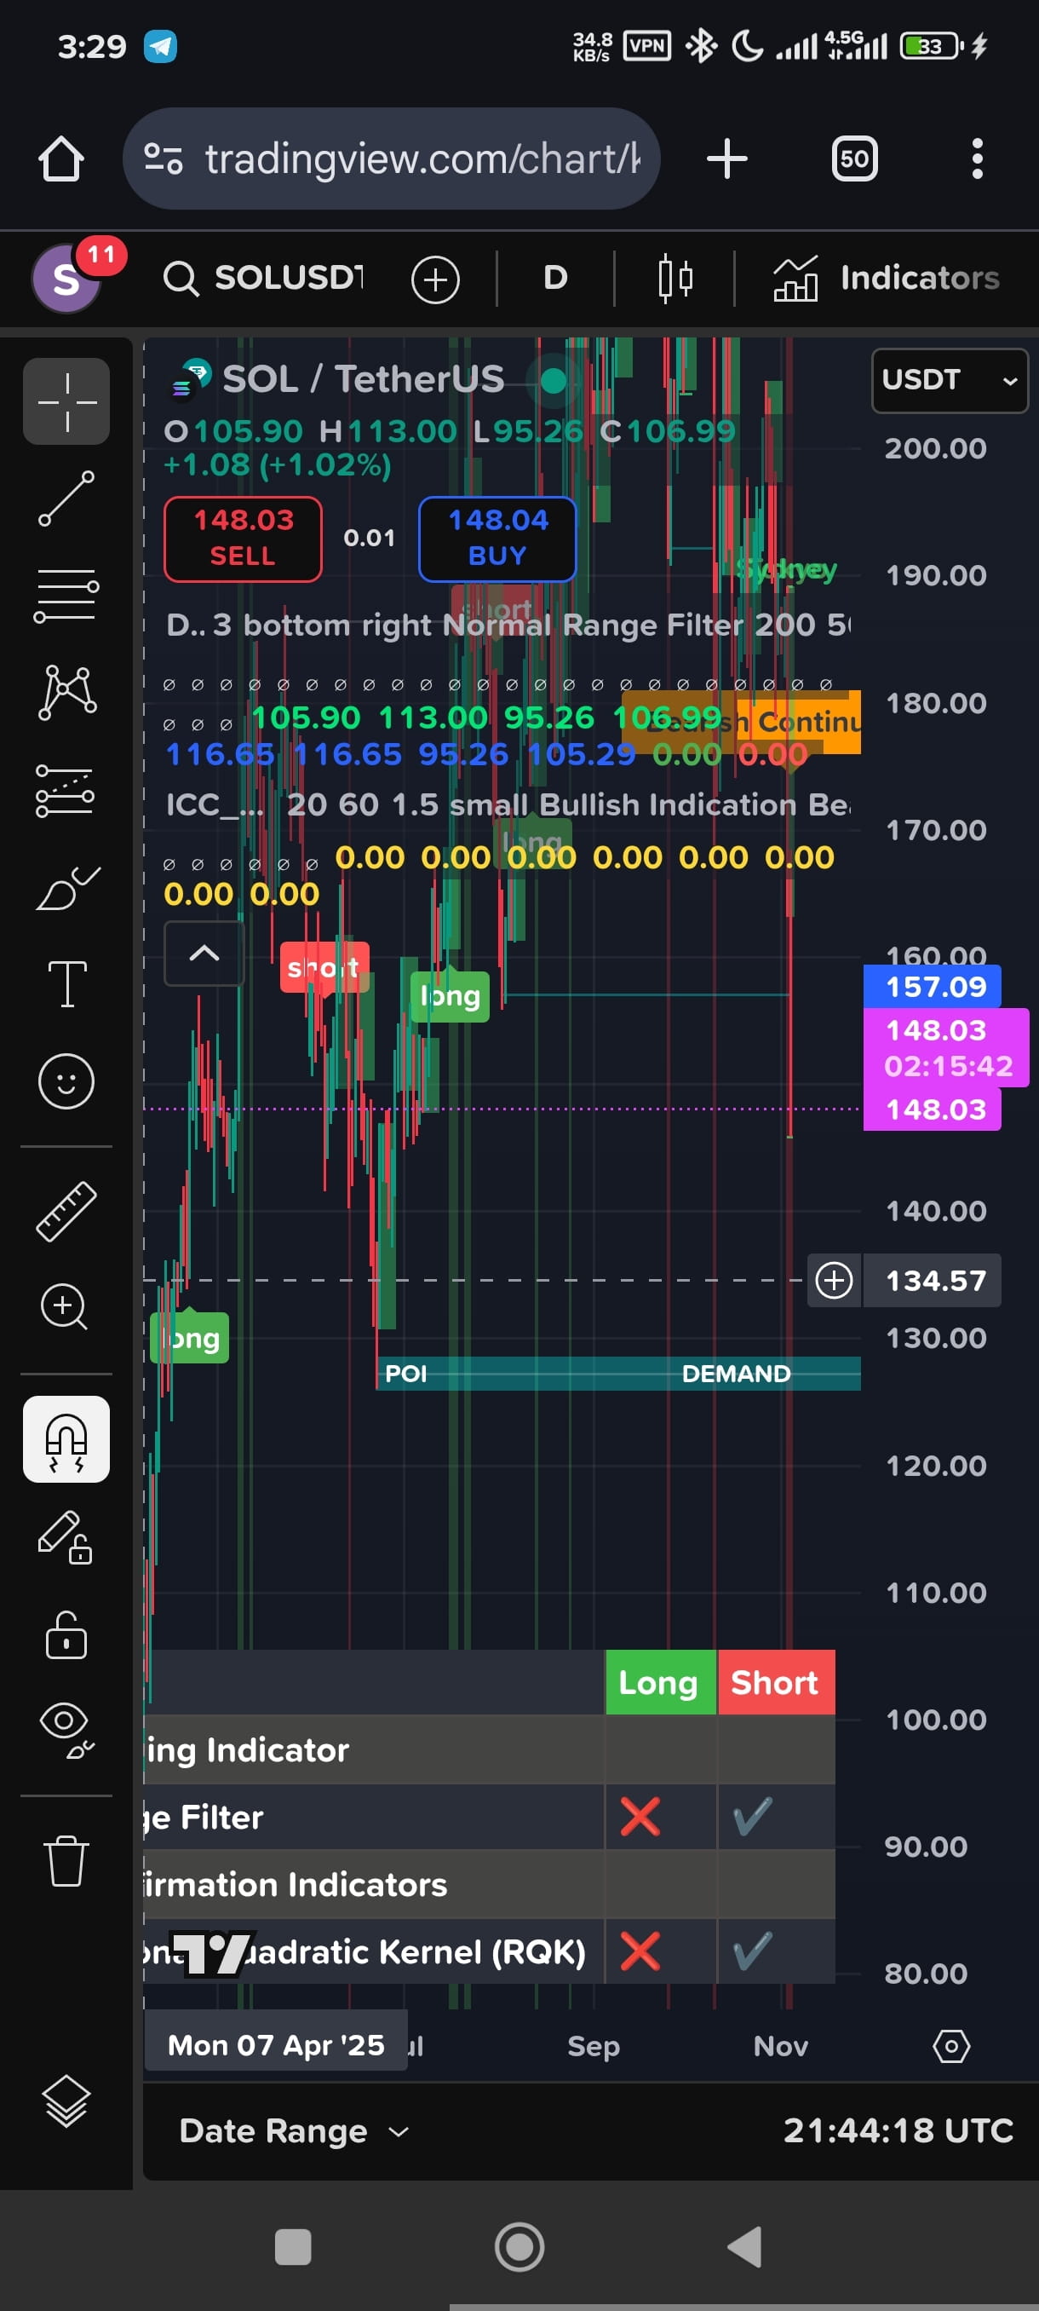The image size is (1039, 2311).
Task: Click the Bearish Continuation orange label
Action: tap(743, 721)
